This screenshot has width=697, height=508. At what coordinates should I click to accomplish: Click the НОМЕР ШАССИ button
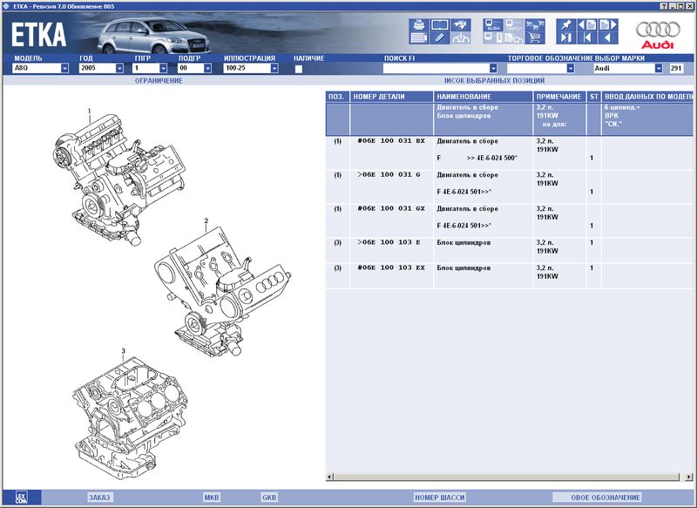439,498
